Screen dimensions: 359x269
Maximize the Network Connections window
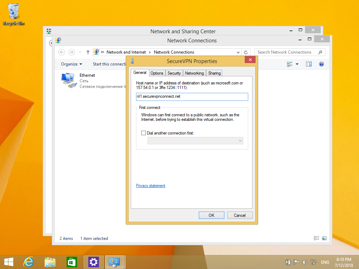[x=310, y=39]
